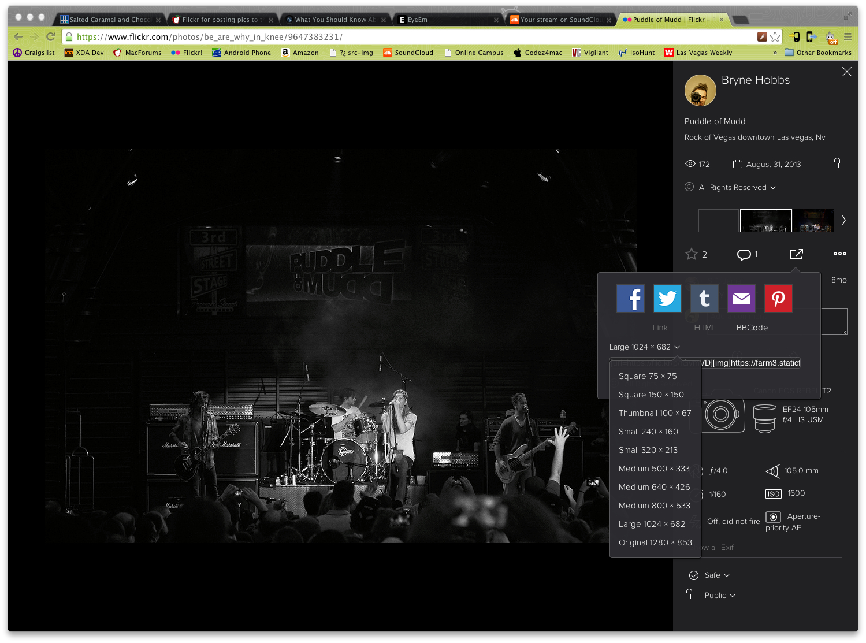The height and width of the screenshot is (643, 866).
Task: Expand the Large 1024 × 682 size dropdown
Action: [645, 347]
